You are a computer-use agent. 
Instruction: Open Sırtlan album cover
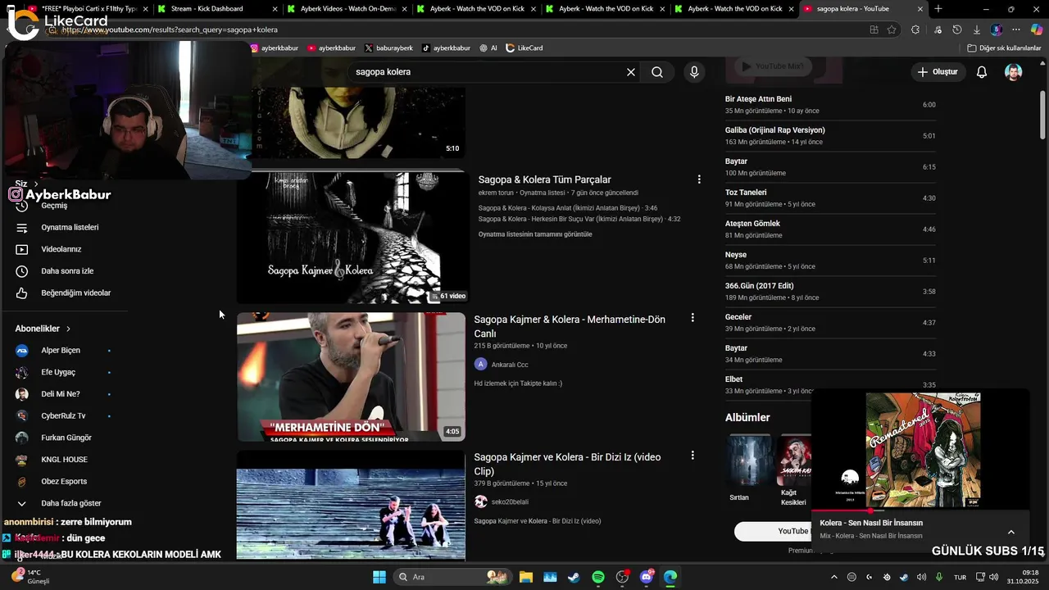click(x=751, y=461)
